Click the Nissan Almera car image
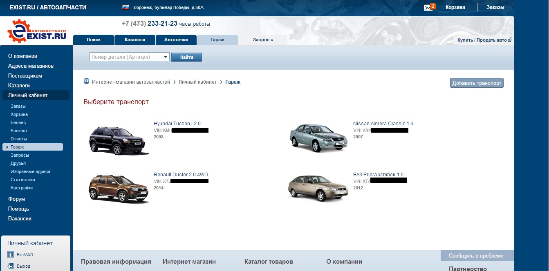 coord(318,138)
